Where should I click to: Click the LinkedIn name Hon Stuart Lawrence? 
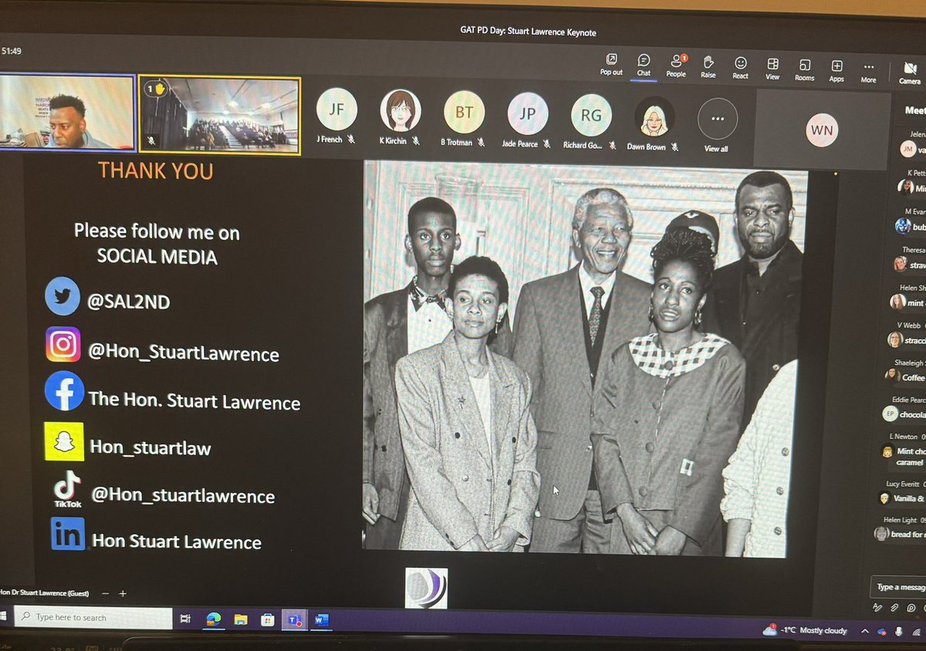point(177,541)
